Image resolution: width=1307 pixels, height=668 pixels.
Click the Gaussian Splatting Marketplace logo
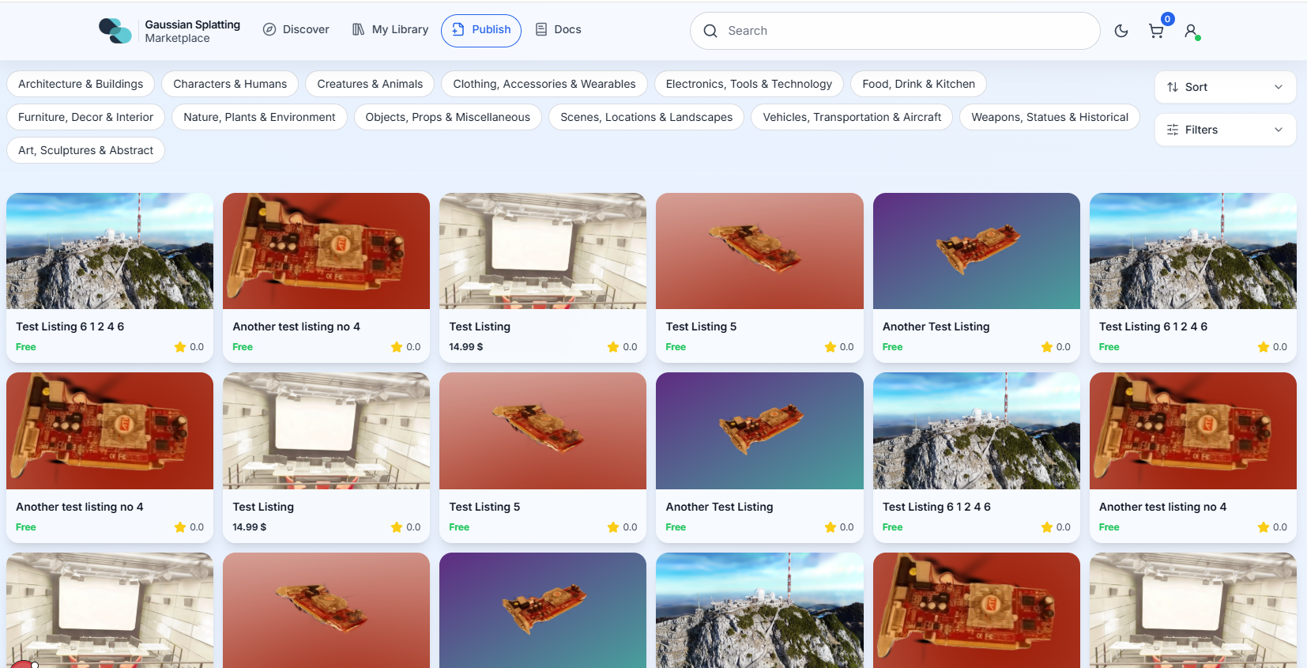pos(115,31)
